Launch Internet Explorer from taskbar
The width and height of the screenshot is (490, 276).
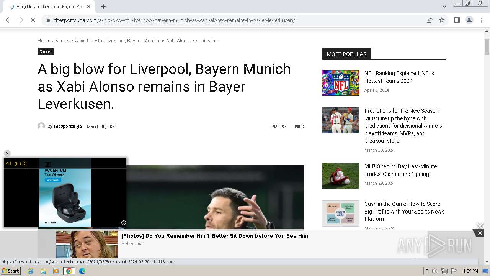30,271
